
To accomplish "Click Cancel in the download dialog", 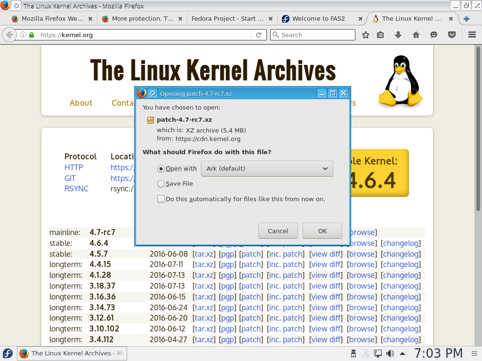I will (278, 231).
